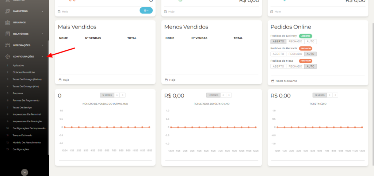Click the round scroll-down chevron at sidebar bottom
This screenshot has width=374, height=176.
coord(24,172)
